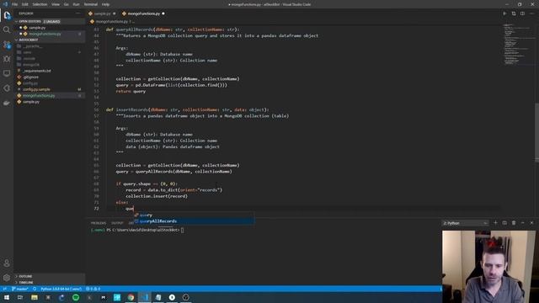This screenshot has height=303, width=539.
Task: Focus the terminal prompt input
Action: [x=182, y=230]
